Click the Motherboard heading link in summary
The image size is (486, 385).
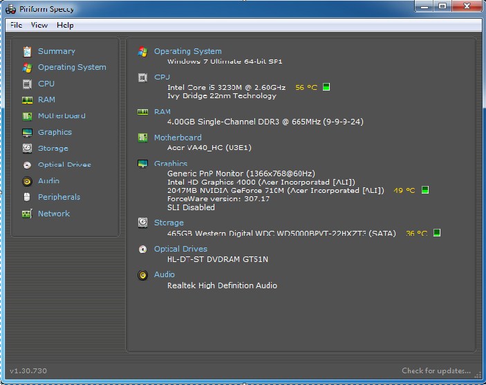click(178, 138)
